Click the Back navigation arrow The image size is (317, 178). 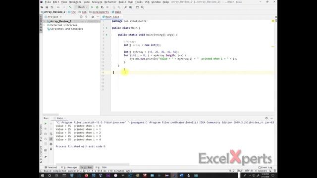pos(58,7)
